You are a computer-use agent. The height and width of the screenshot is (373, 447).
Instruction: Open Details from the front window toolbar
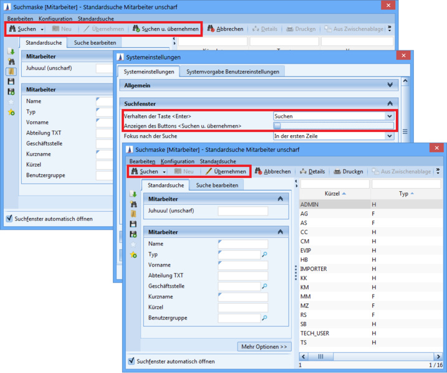[x=313, y=171]
